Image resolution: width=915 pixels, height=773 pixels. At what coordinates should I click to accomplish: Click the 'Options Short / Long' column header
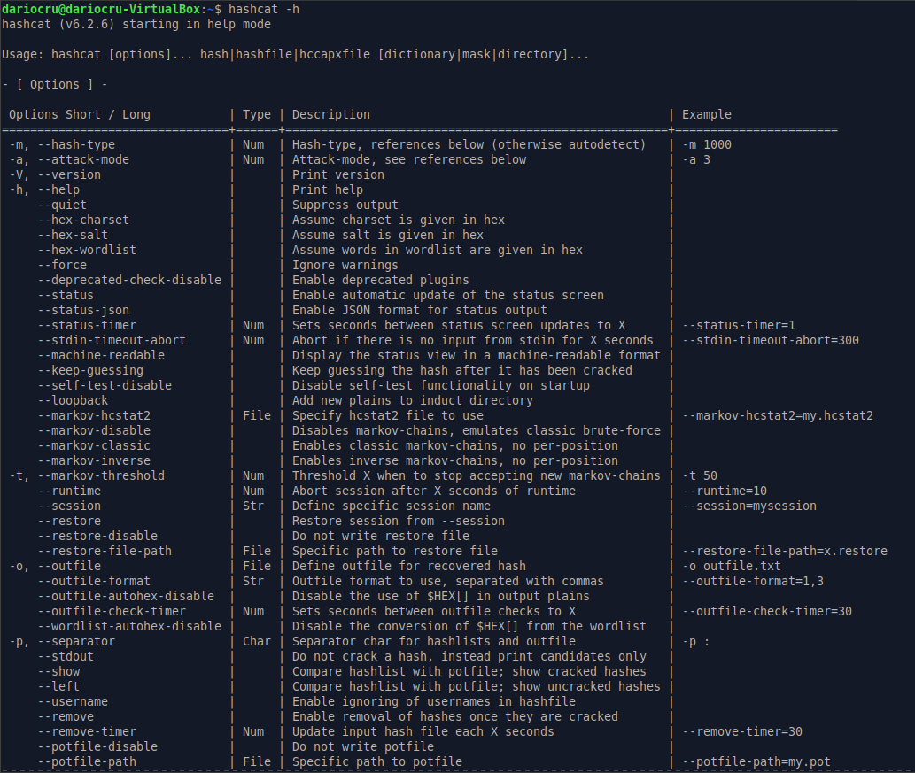pos(80,115)
